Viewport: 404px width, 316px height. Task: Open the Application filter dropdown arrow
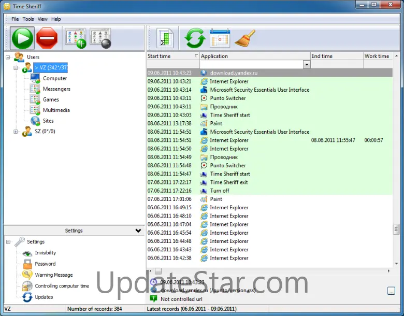pos(307,64)
